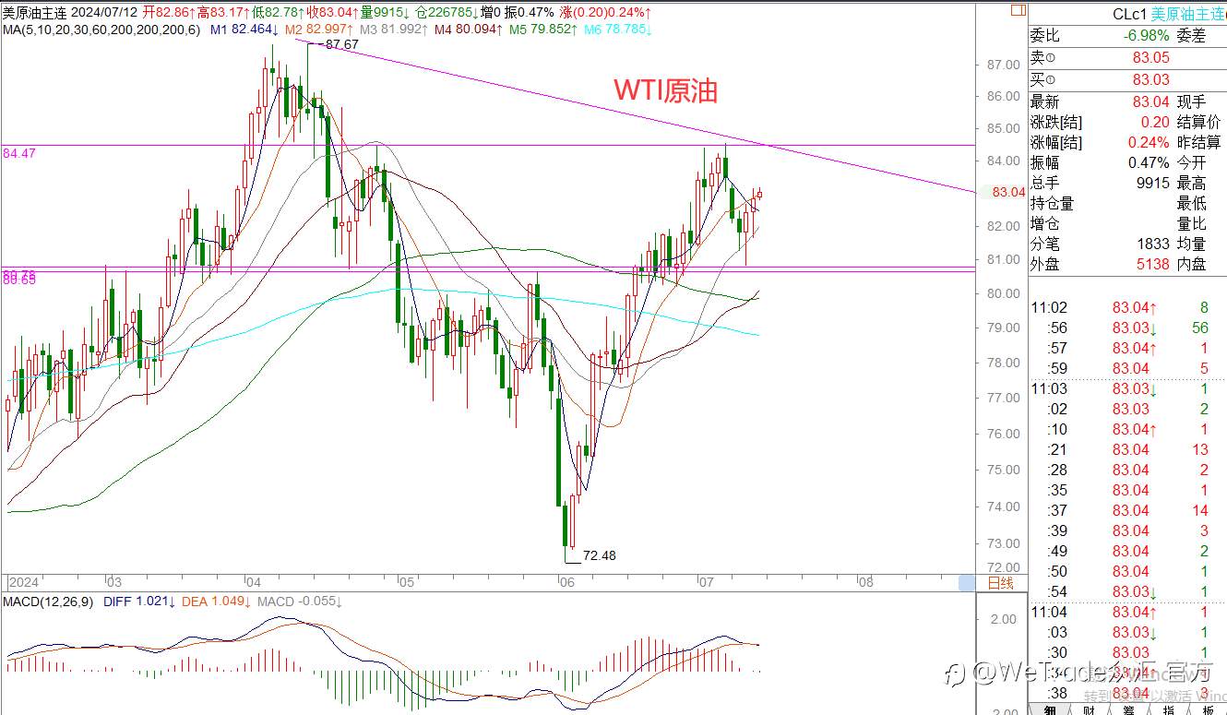Click the 昨结算 label
1227x715 pixels.
coord(1199,143)
